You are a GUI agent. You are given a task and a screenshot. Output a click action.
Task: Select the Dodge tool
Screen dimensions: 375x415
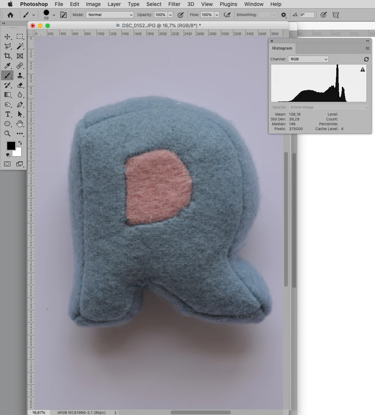point(7,104)
